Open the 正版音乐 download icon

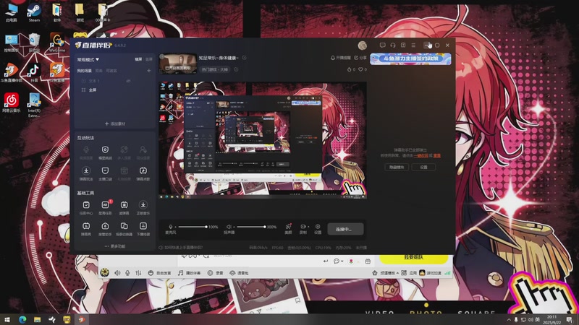[143, 205]
